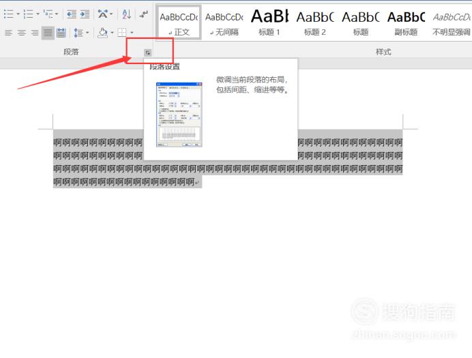Open shading color dropdown arrow
Image resolution: width=472 pixels, height=358 pixels.
point(112,33)
